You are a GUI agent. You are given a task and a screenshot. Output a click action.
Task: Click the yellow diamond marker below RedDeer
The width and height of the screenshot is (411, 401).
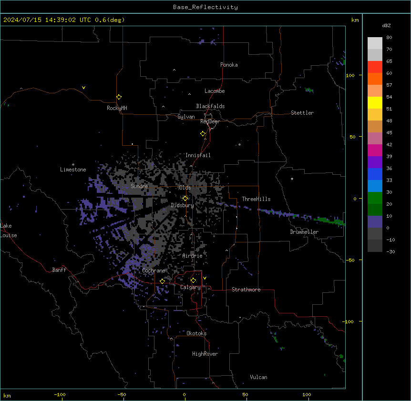(203, 134)
